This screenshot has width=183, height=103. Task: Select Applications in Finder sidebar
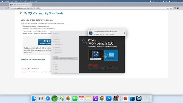(59, 45)
